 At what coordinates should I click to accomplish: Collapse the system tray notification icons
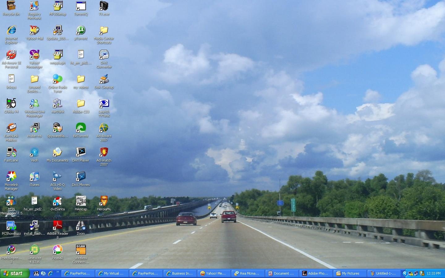pos(405,273)
